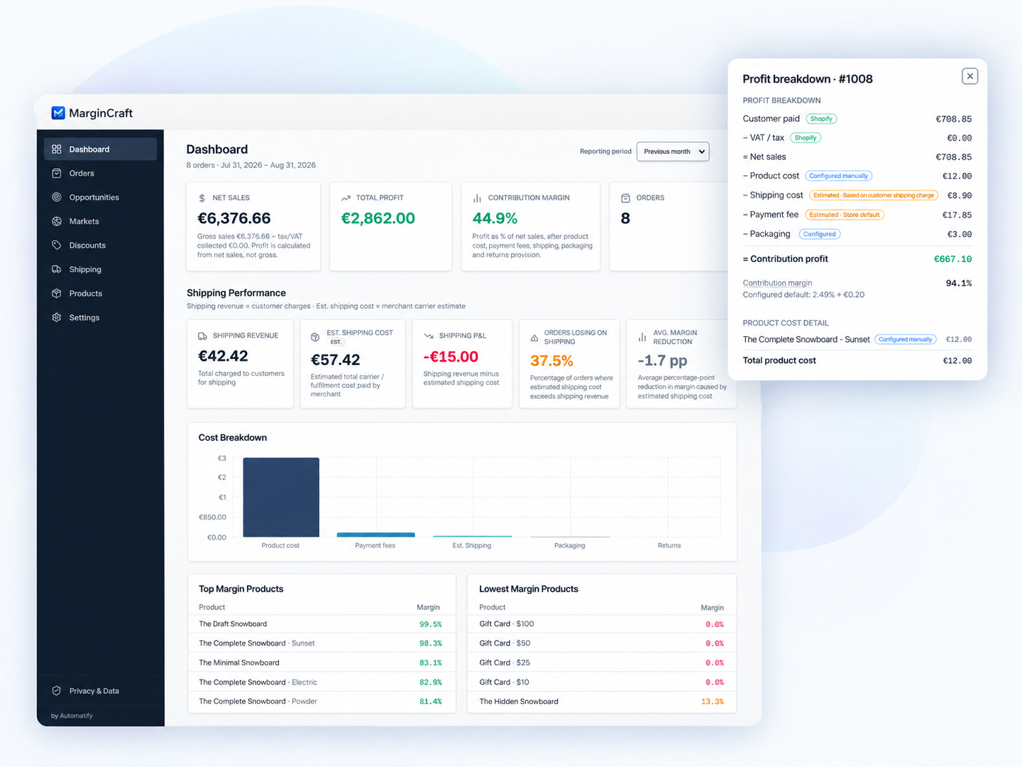Click the -€15.00 Shipping P&L value
Viewport: 1022px width, 767px height.
[x=450, y=357]
